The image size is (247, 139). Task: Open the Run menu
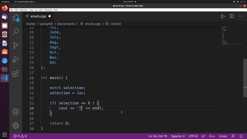pos(41,10)
